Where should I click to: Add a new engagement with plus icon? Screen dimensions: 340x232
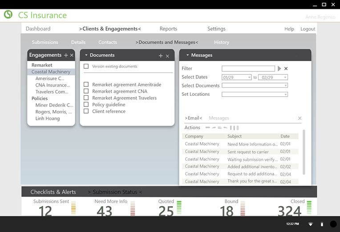point(66,55)
